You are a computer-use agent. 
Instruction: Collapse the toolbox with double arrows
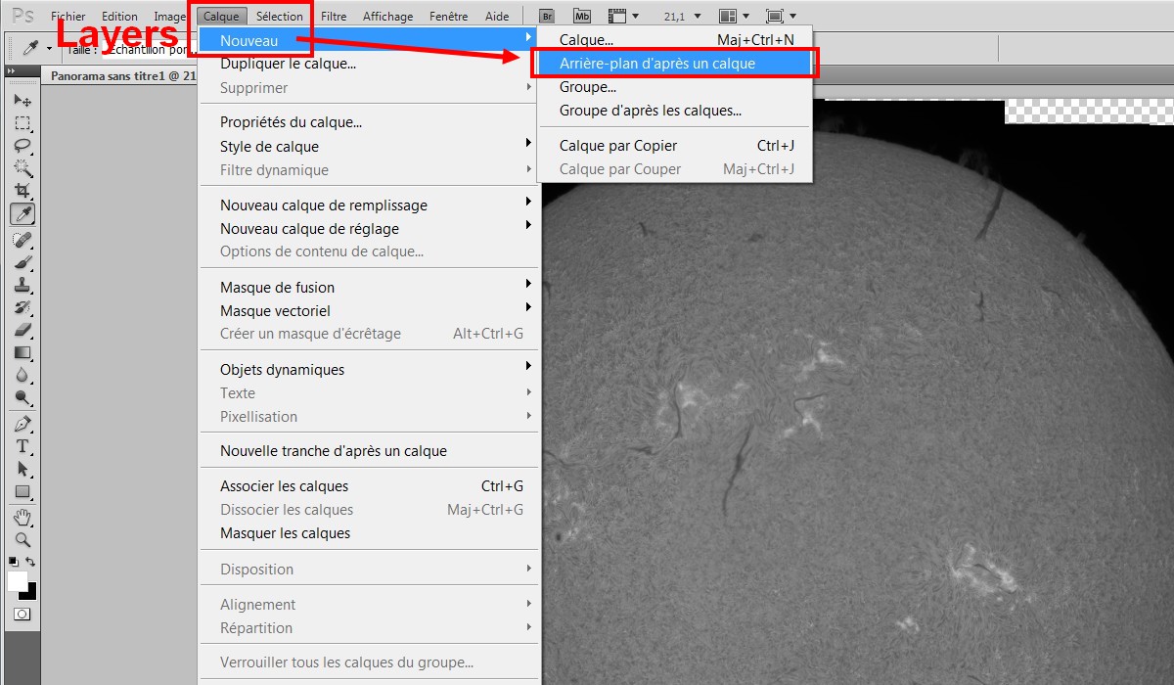click(12, 72)
